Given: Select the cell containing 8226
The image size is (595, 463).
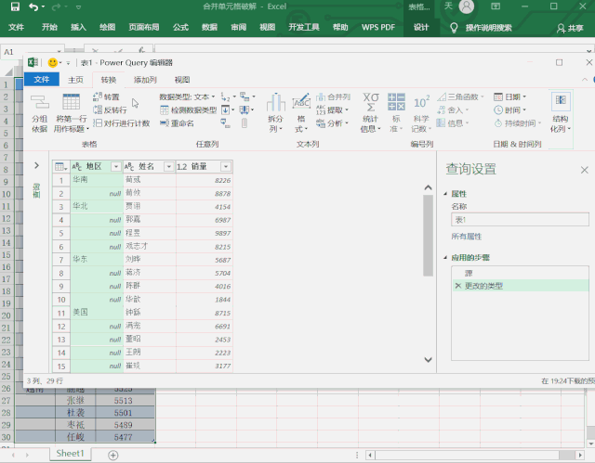Looking at the screenshot, I should pos(205,180).
